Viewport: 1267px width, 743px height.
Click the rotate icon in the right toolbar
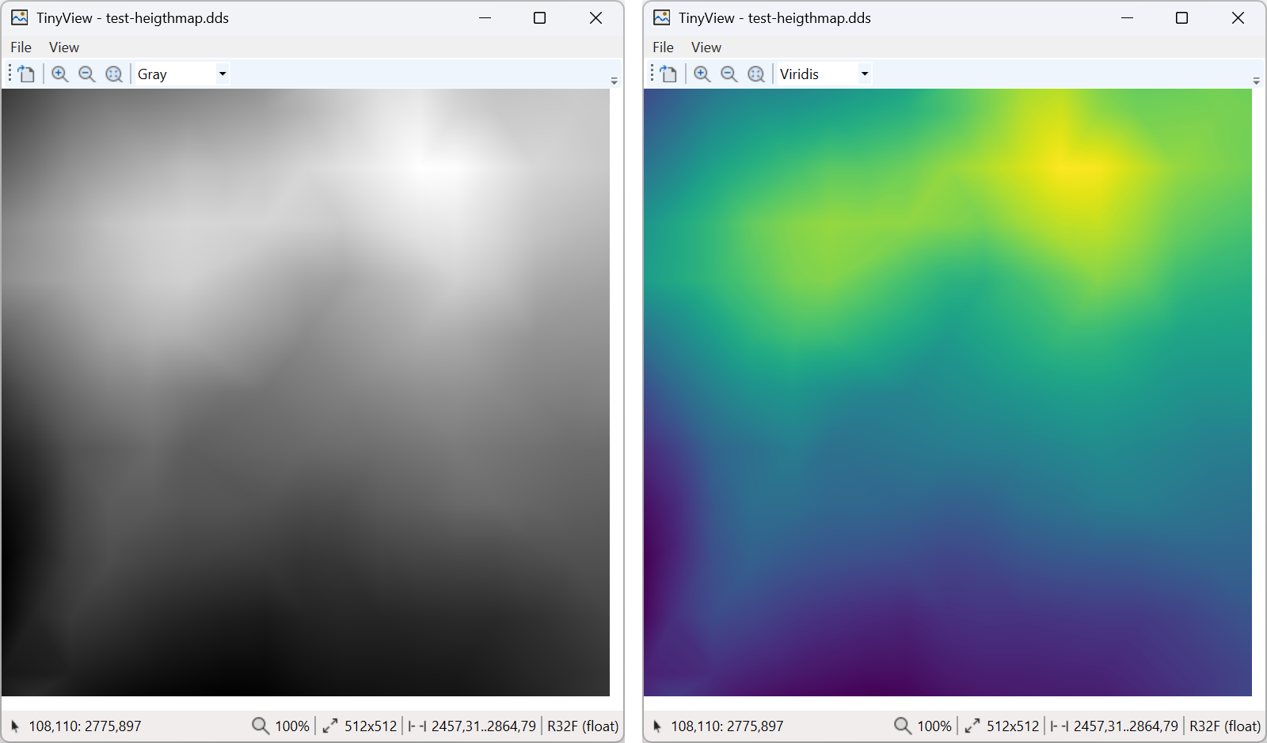point(668,73)
